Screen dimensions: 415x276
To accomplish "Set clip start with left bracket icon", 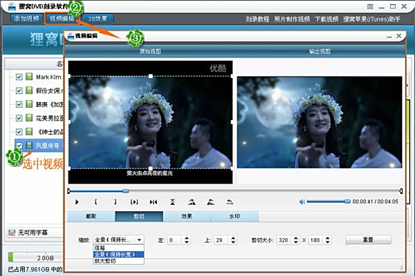I will coord(96,202).
